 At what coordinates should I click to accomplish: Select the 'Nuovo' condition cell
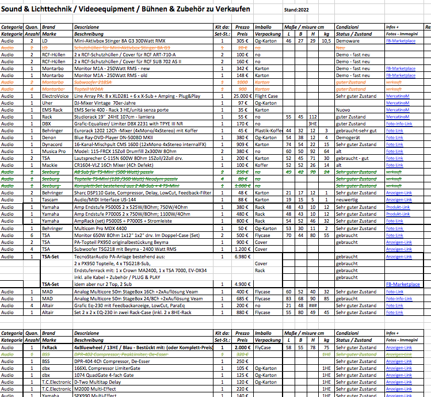(x=360, y=110)
